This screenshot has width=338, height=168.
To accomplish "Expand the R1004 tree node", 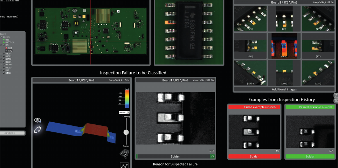I will [x=1, y=62].
